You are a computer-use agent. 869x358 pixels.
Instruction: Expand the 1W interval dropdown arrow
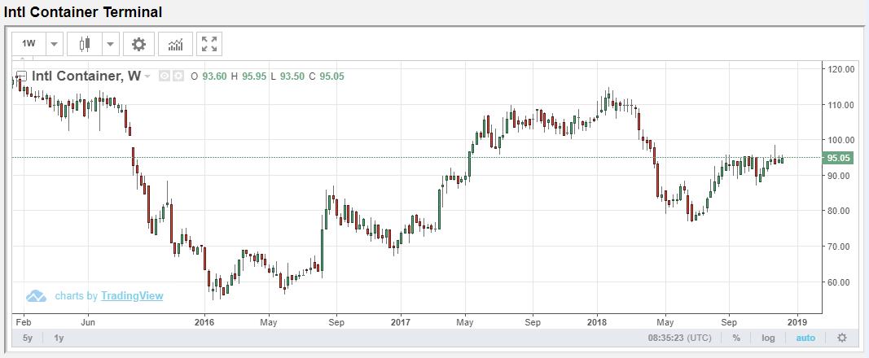54,44
